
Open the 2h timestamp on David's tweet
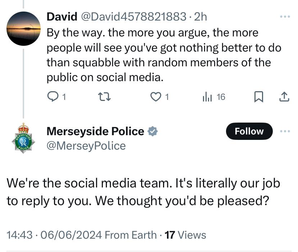tap(200, 17)
